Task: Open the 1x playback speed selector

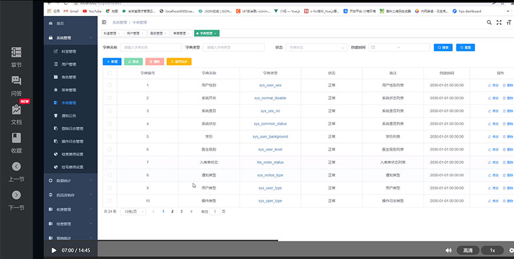Action: [492, 251]
